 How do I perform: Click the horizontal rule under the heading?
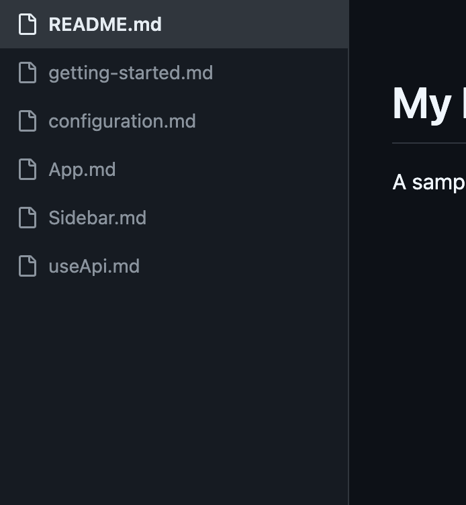[429, 142]
